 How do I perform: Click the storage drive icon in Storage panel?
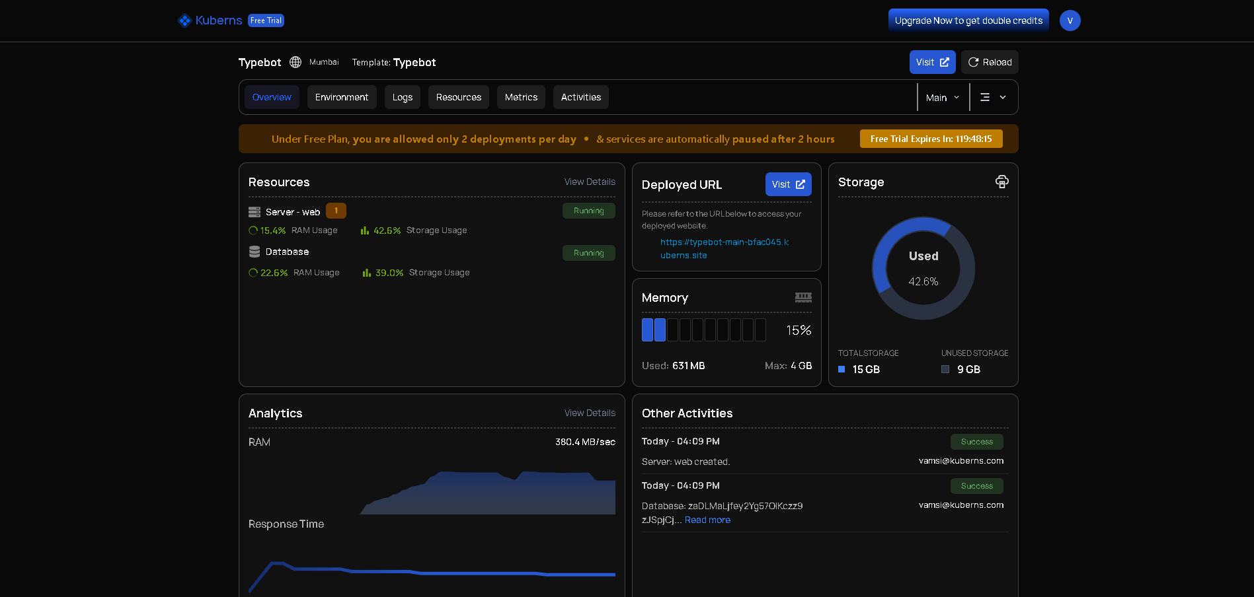1001,182
